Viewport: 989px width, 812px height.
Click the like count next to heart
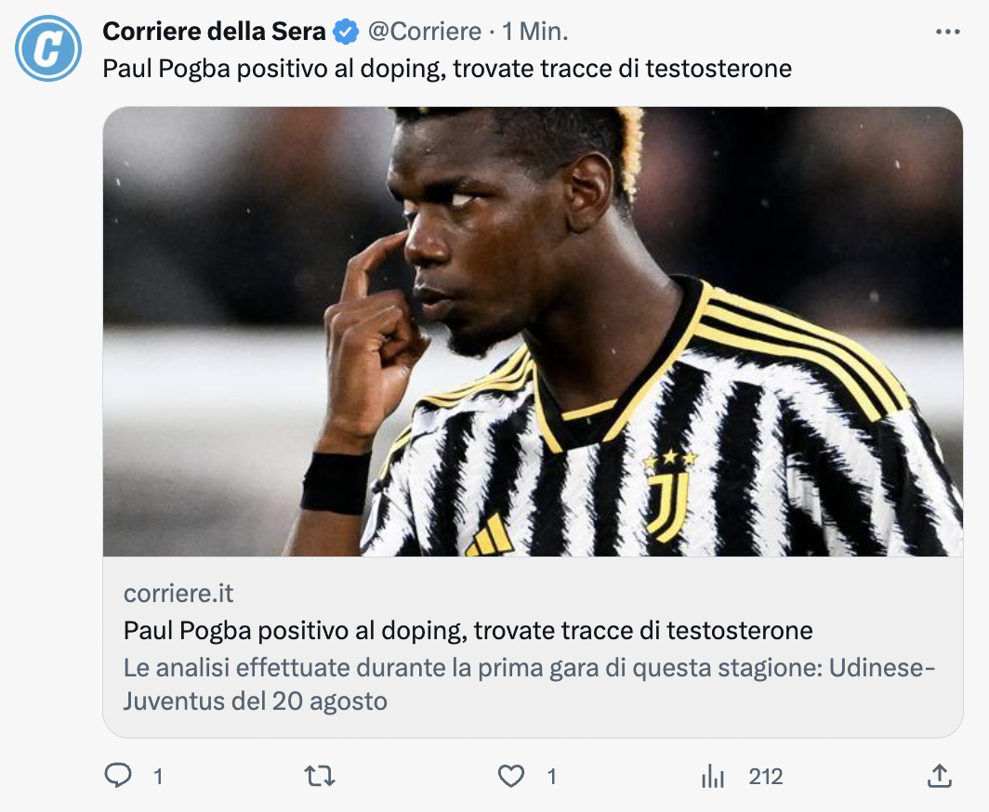551,777
